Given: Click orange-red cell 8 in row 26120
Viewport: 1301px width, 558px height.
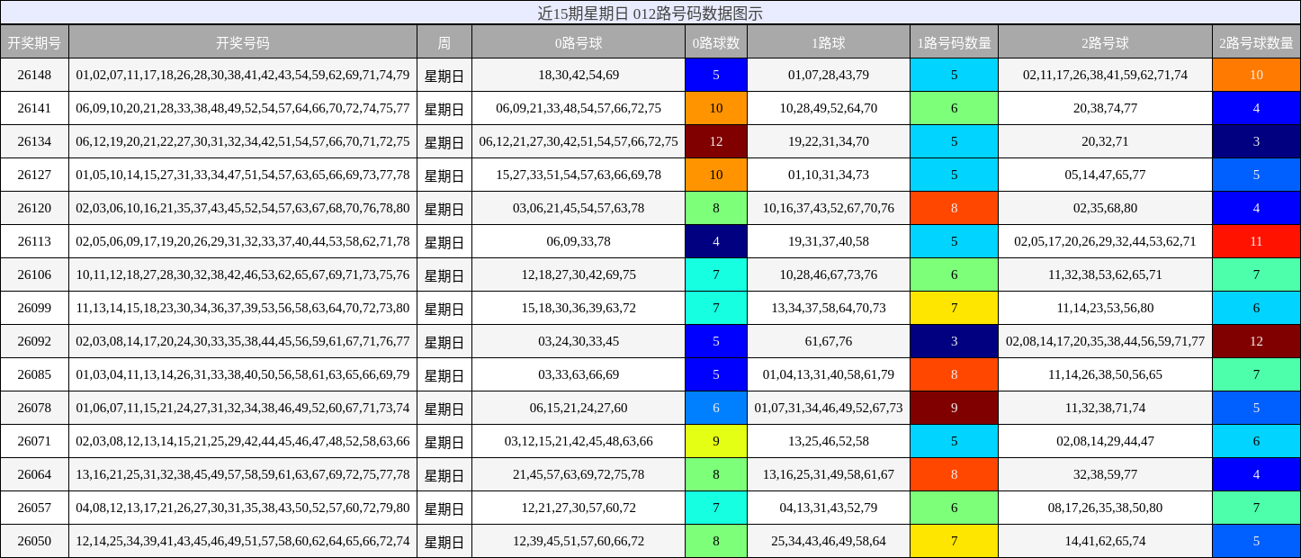Looking at the screenshot, I should coord(955,208).
